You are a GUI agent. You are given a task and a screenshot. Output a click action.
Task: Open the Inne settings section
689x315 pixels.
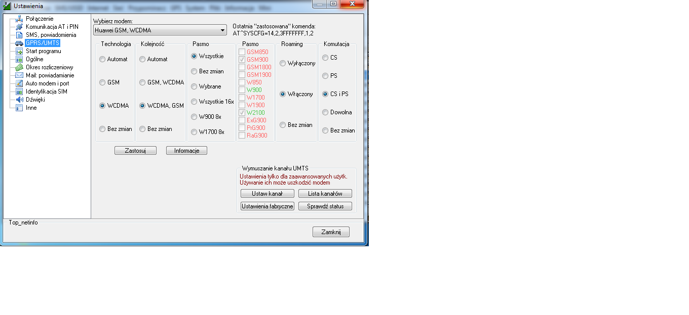coord(31,108)
